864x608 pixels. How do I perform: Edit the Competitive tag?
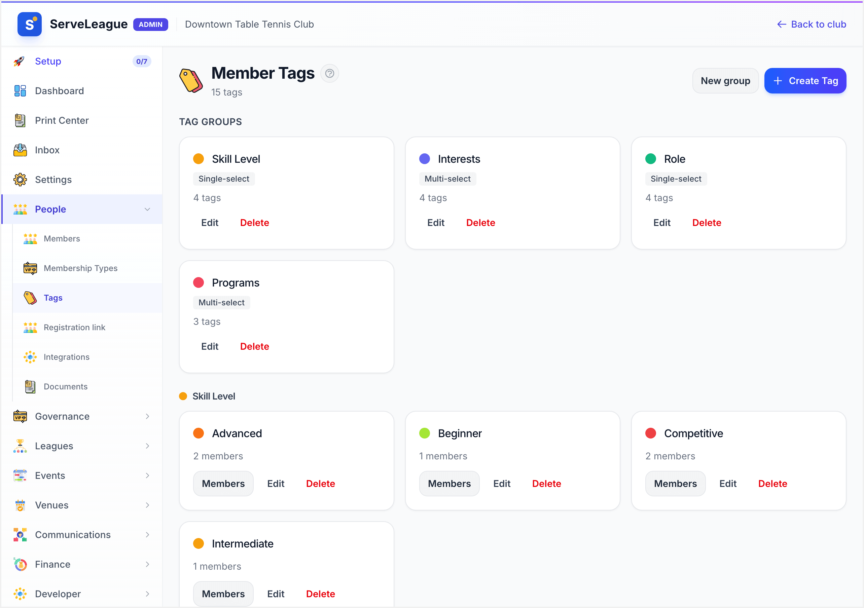(728, 484)
